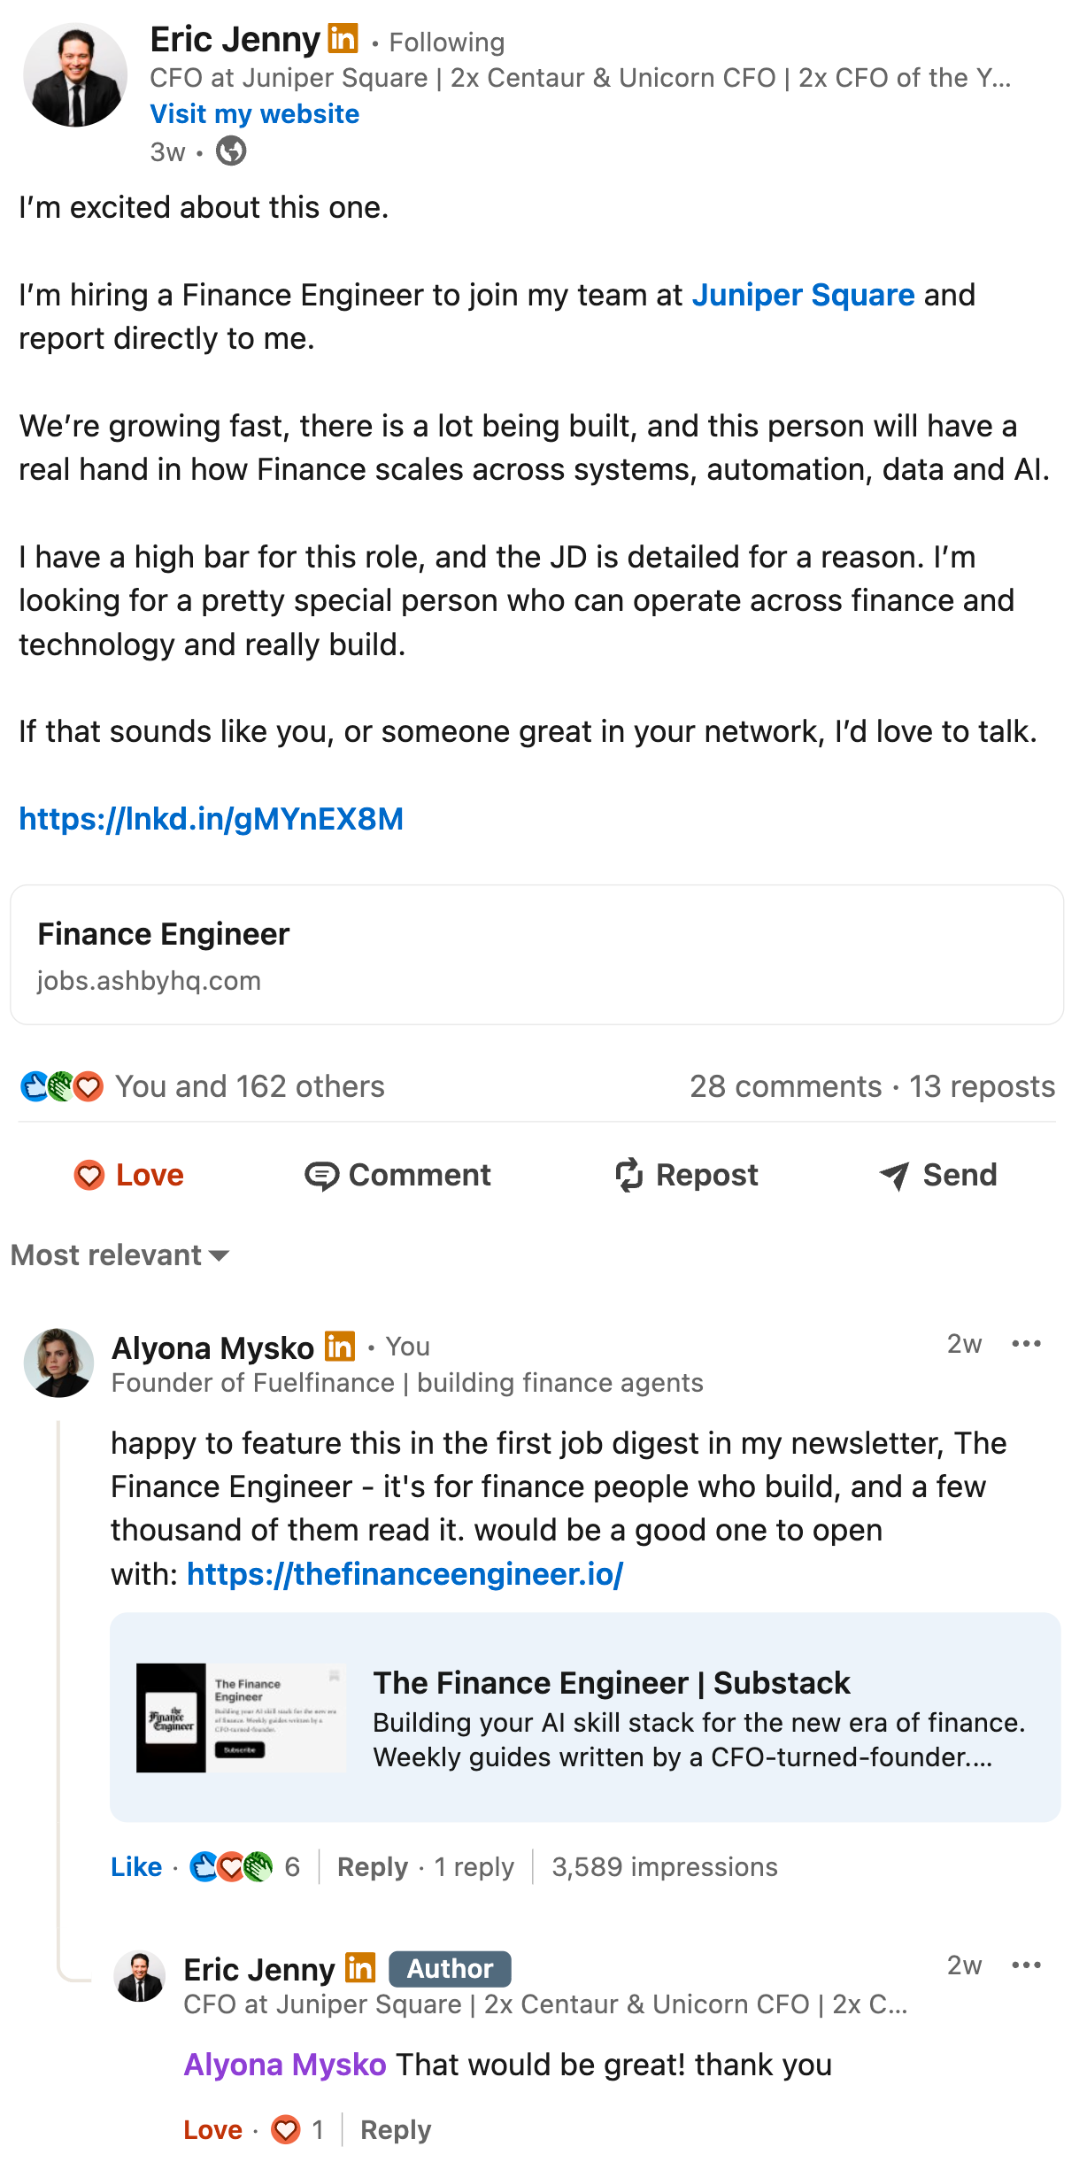This screenshot has width=1087, height=2162.
Task: Expand the Most relevant sort dropdown
Action: [120, 1255]
